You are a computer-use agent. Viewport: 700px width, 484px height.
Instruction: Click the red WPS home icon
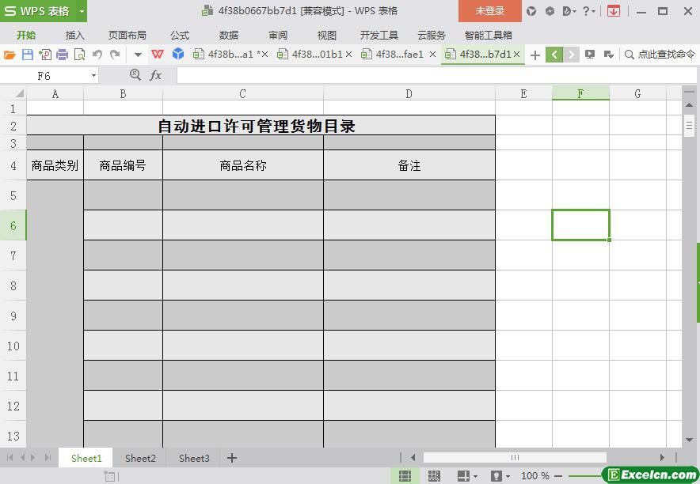158,55
